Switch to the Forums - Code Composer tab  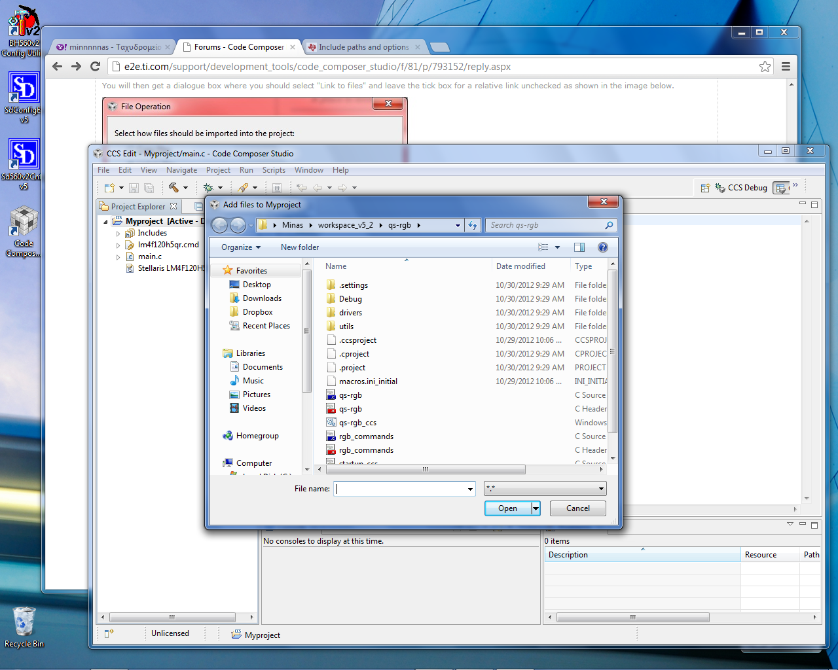point(239,47)
